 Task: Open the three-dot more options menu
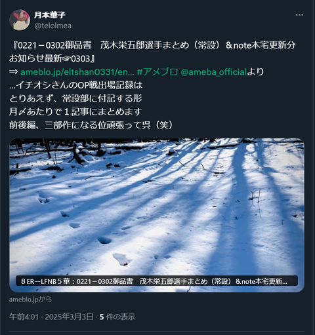pyautogui.click(x=299, y=15)
